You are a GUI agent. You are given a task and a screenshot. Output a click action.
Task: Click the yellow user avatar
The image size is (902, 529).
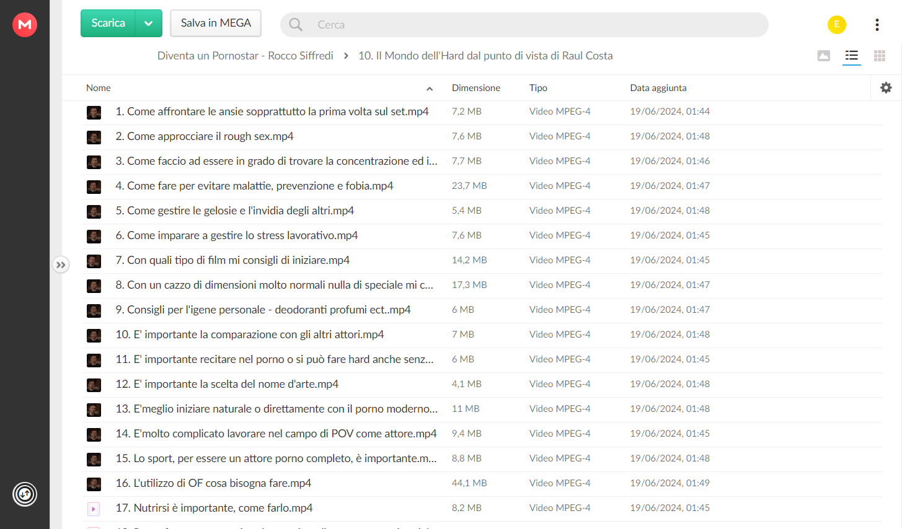(837, 25)
